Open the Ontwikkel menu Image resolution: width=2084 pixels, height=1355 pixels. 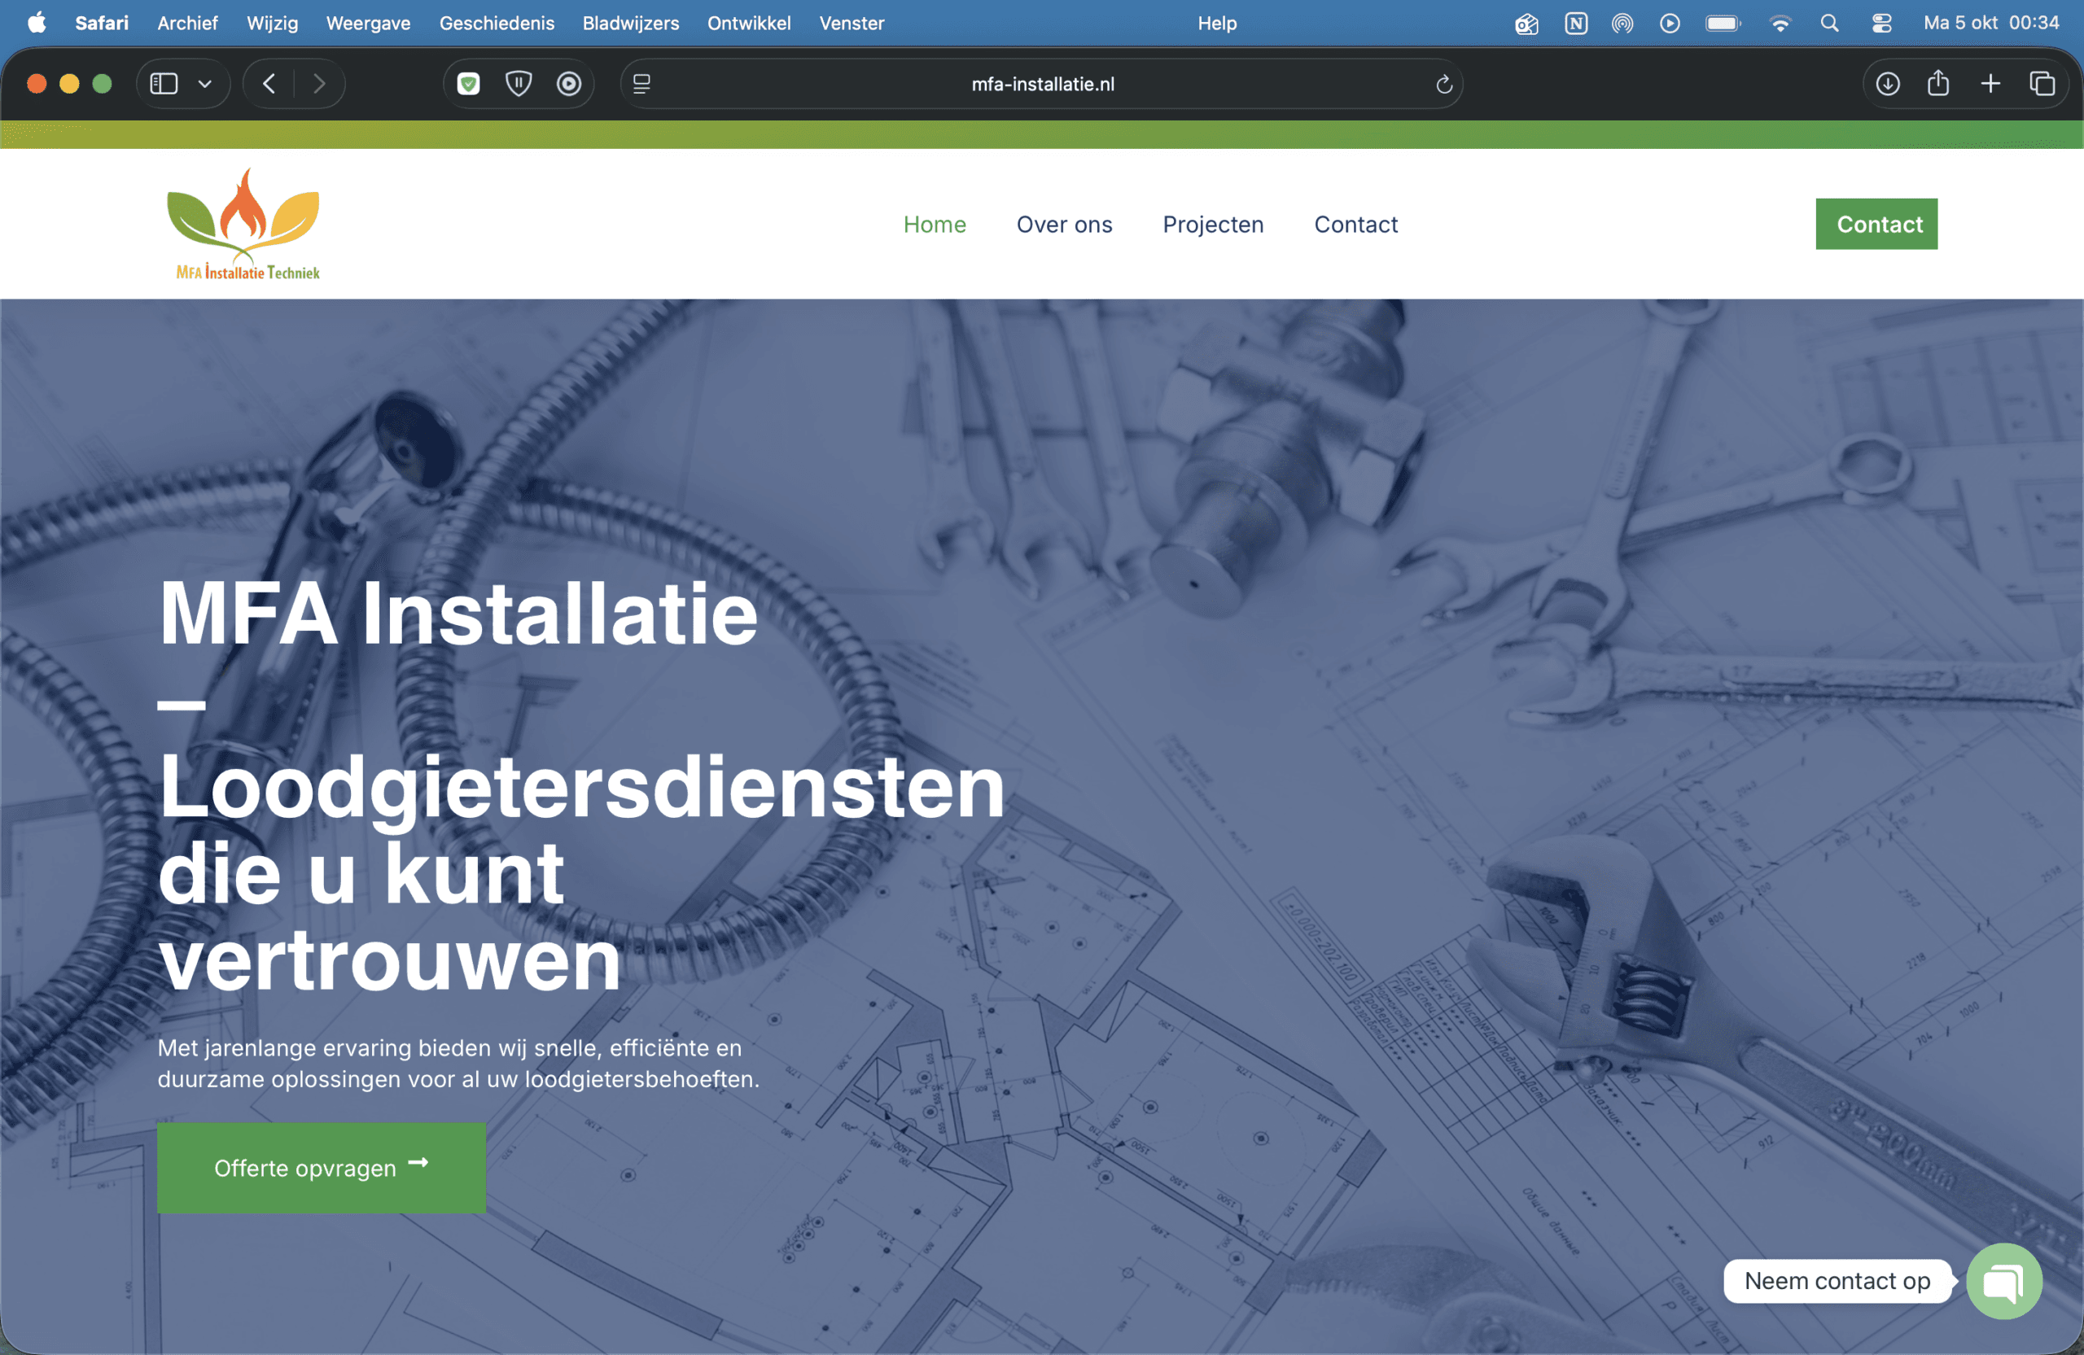749,23
